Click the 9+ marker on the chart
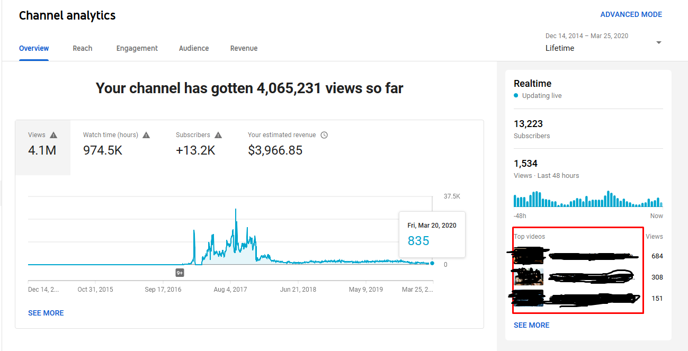Screen dimensions: 688x351 180,273
